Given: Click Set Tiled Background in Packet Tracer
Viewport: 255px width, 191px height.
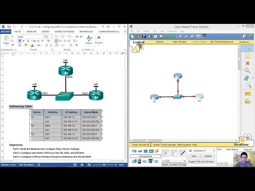Looking at the screenshot, I should tap(222, 42).
